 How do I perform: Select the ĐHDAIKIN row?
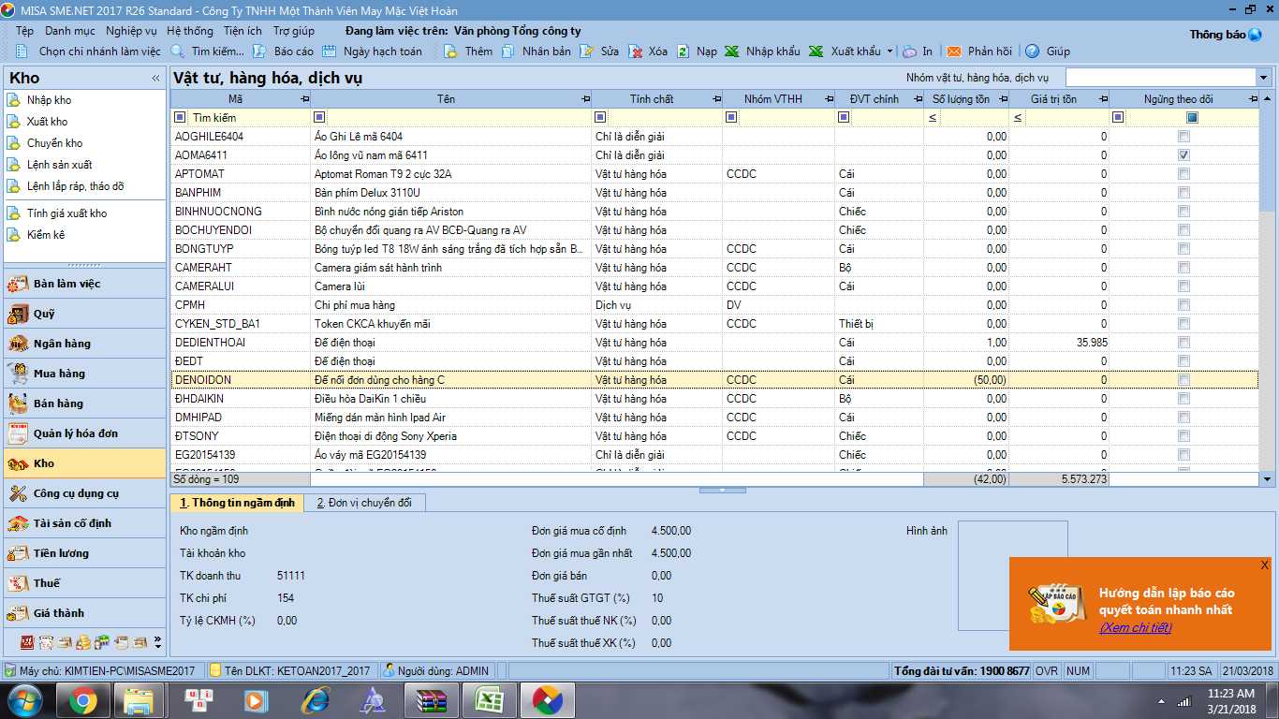pyautogui.click(x=714, y=399)
